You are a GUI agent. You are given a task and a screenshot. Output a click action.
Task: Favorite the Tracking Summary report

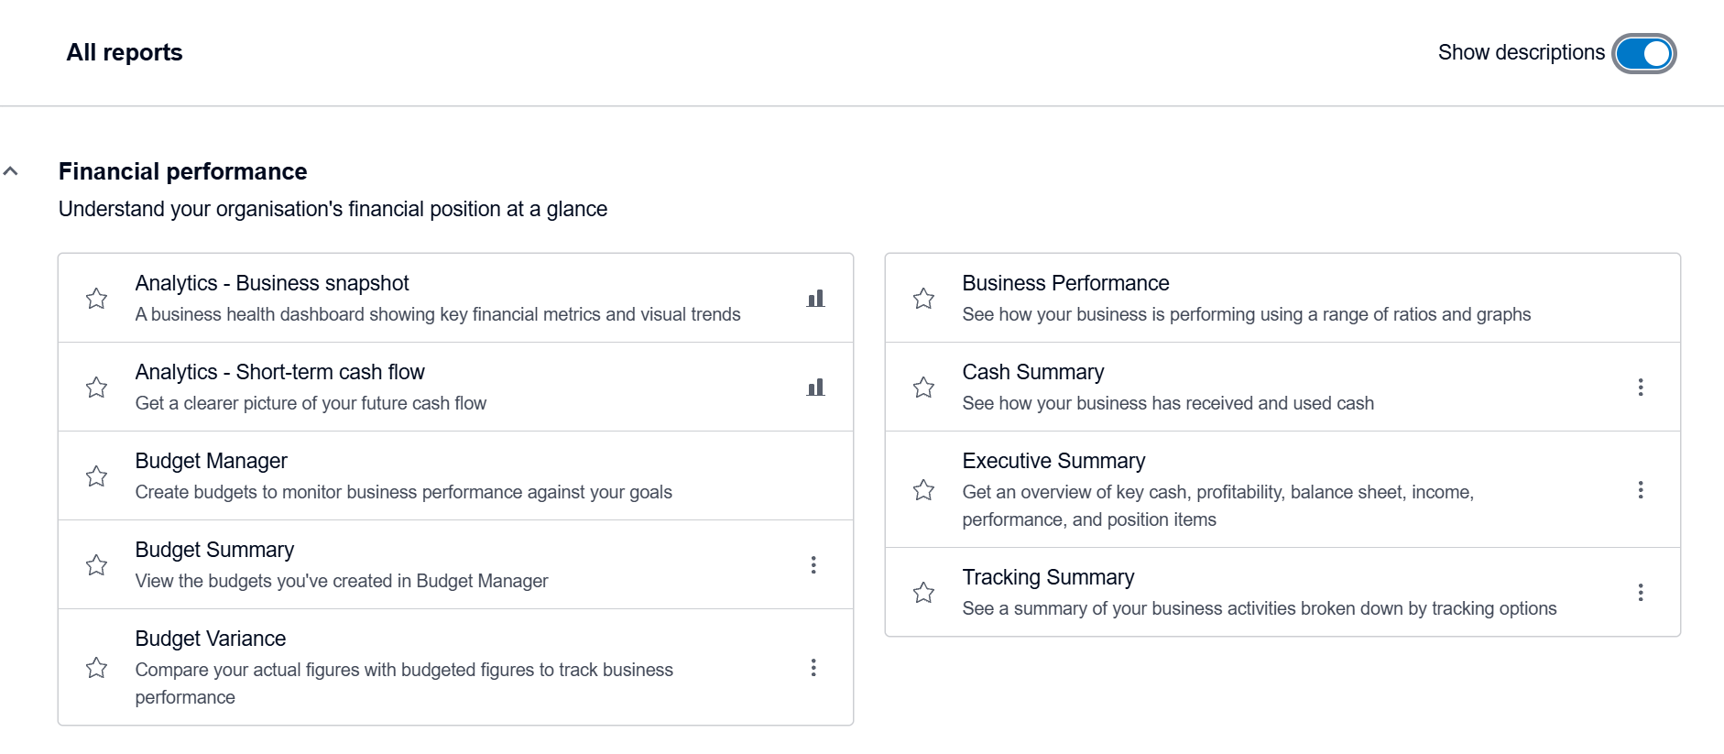922,592
